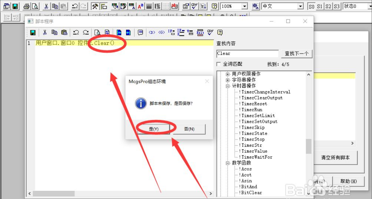The height and width of the screenshot is (199, 372).
Task: Open the 中文 language dropdown
Action: (301, 6)
